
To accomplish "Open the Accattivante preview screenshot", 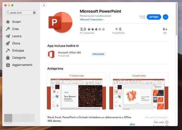I will [x=139, y=91].
